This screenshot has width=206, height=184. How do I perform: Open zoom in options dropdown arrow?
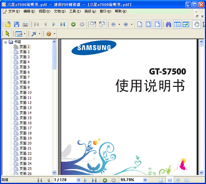point(131,24)
